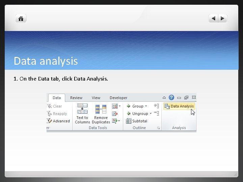Click the Group button
Screen dimensions: 243x182
tap(135, 106)
